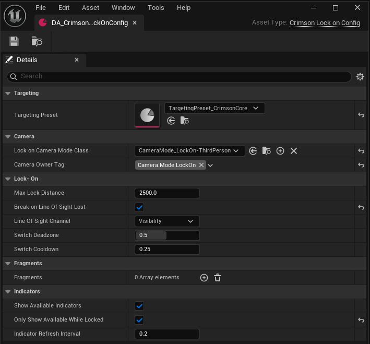Image resolution: width=370 pixels, height=344 pixels.
Task: Open Line Of Sight Channel Visibility dropdown
Action: (x=167, y=221)
